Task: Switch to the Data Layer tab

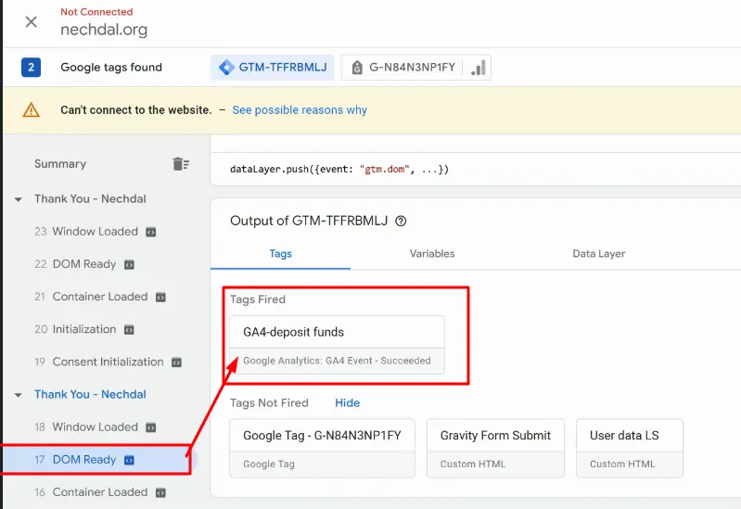Action: (598, 254)
